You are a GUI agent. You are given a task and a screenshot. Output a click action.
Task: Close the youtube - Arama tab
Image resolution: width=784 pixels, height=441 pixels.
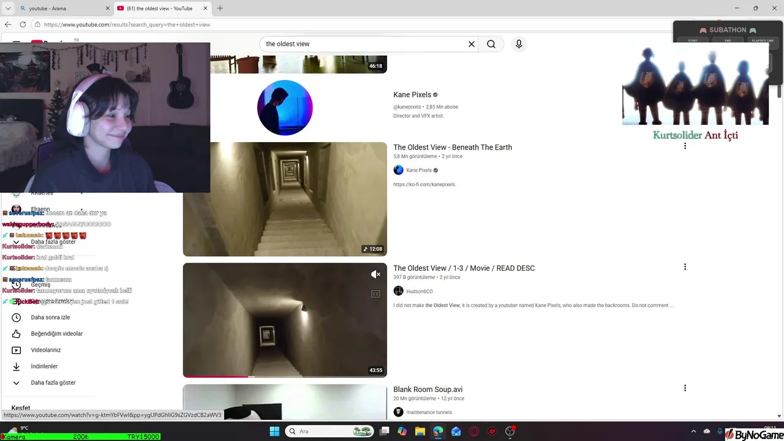pos(107,9)
